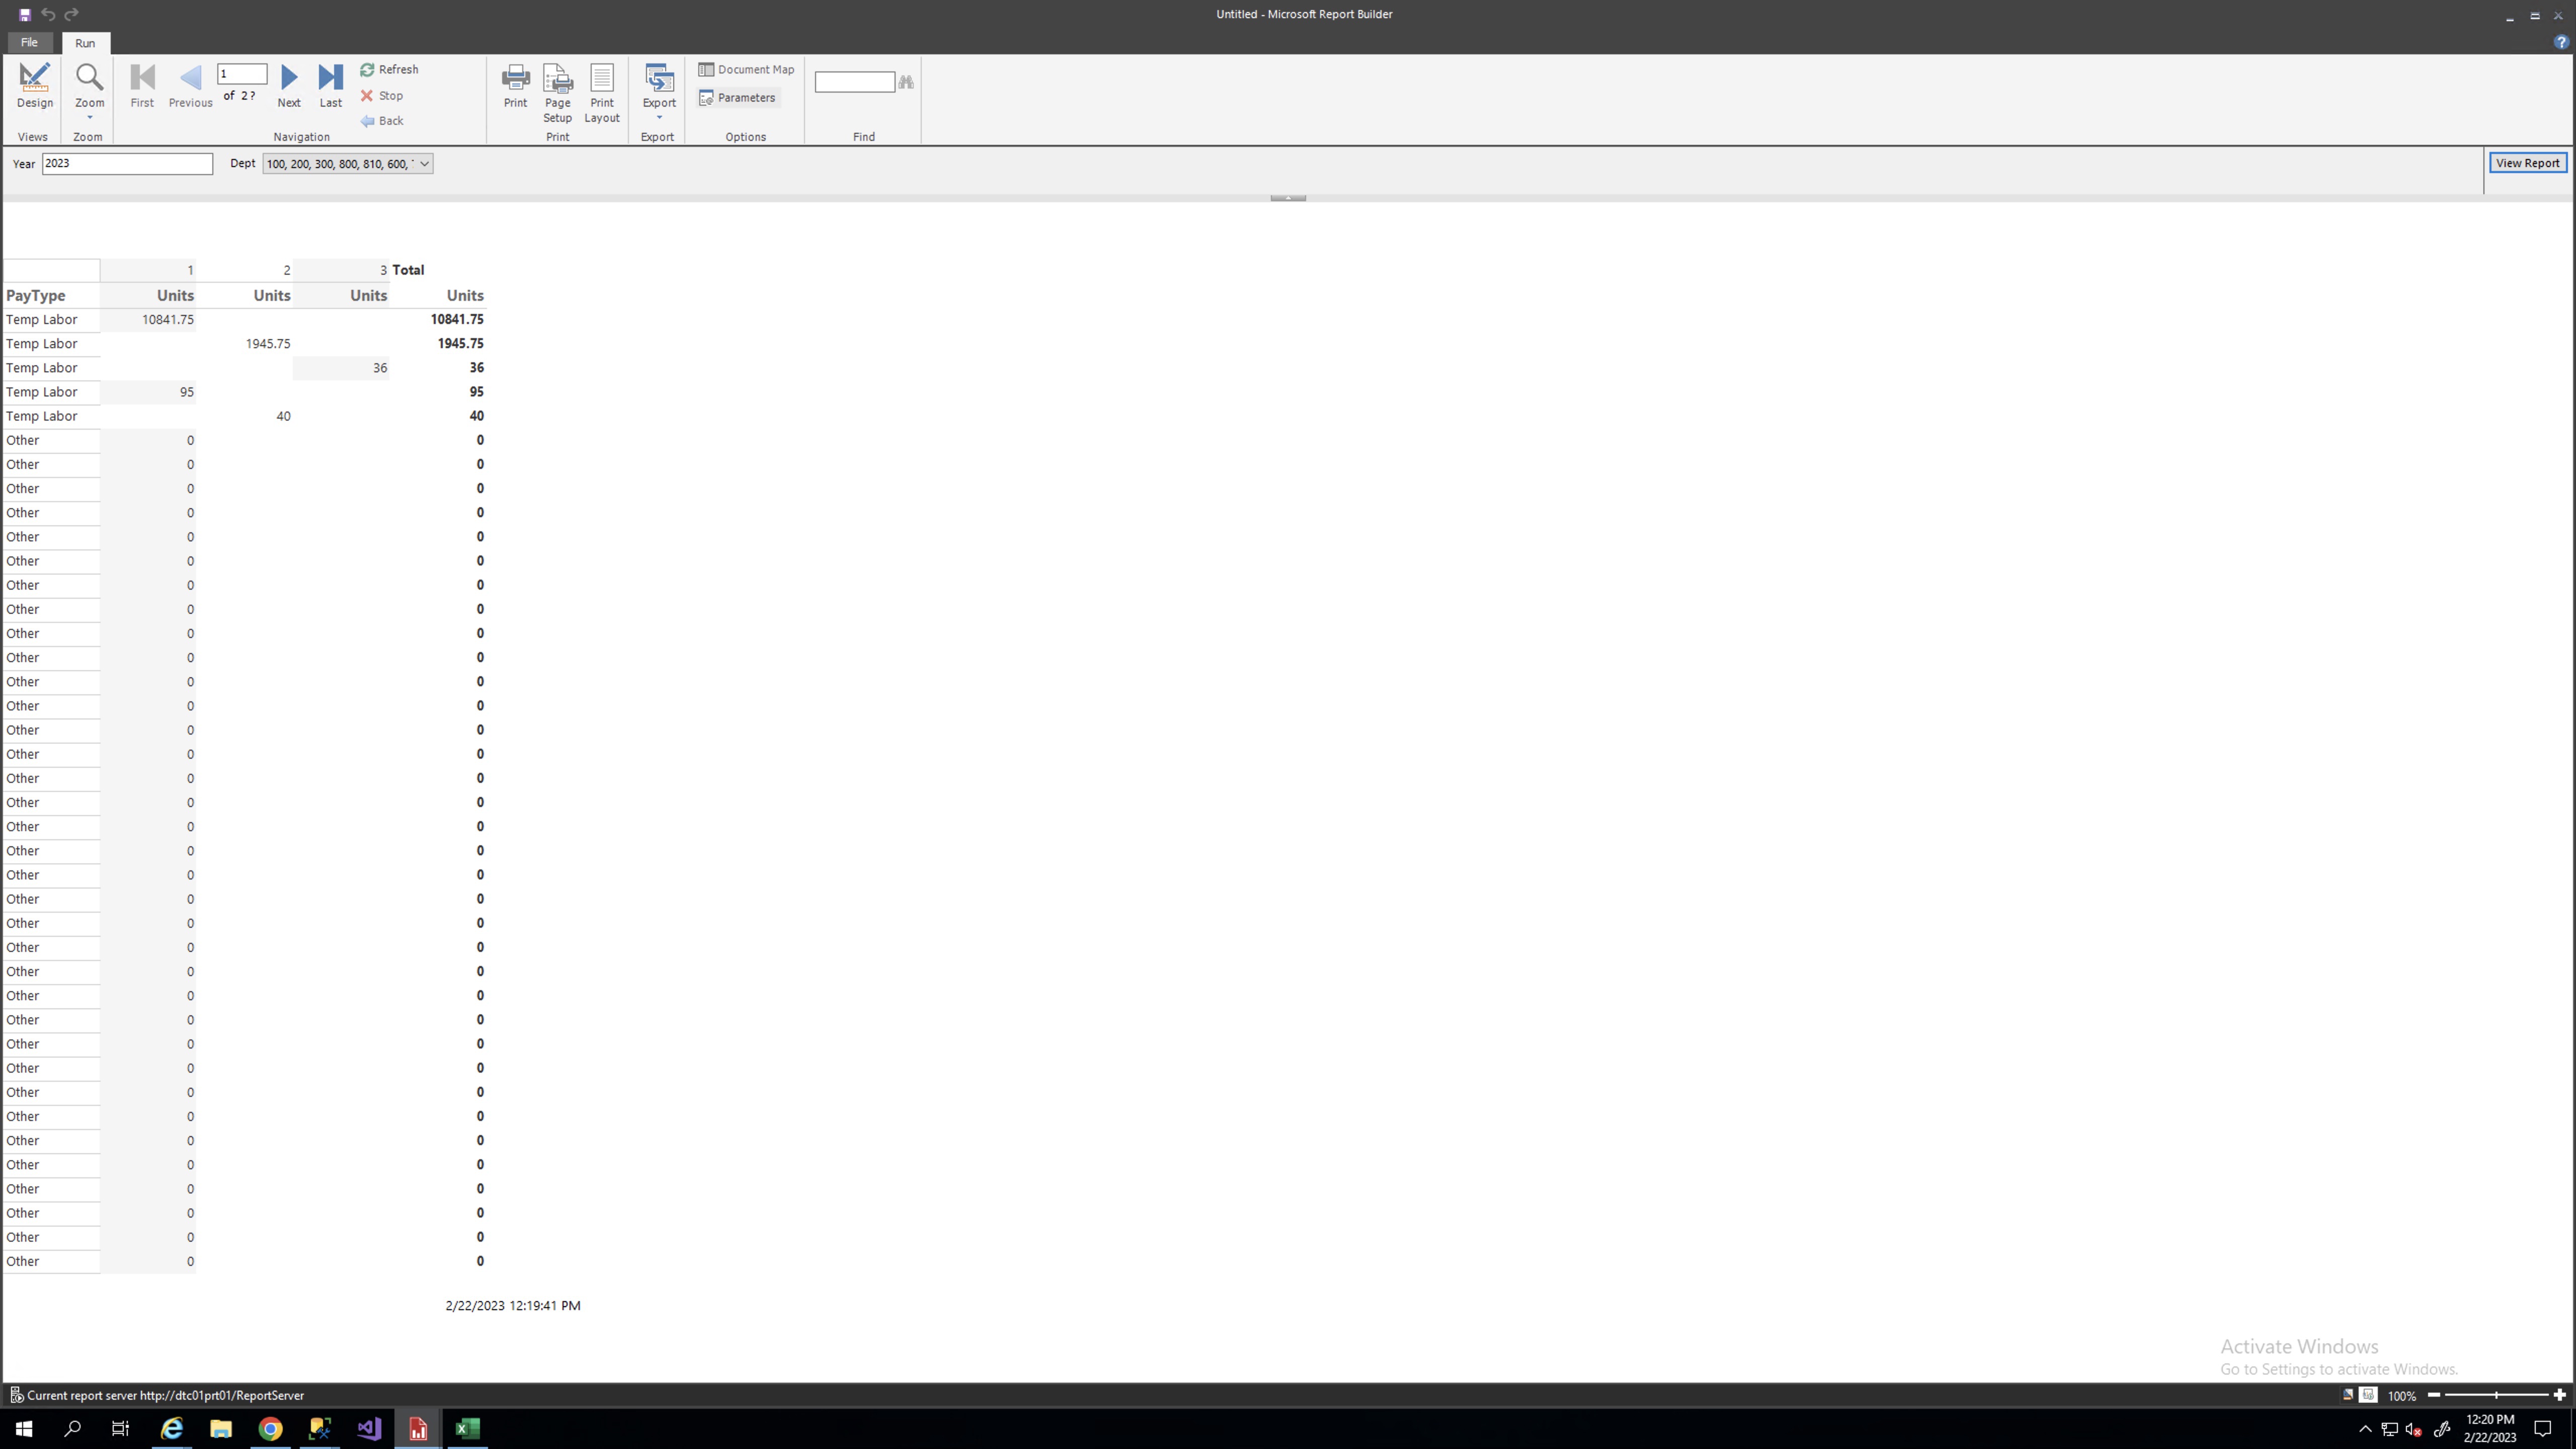Open Visual Studio from taskbar
The width and height of the screenshot is (2576, 1449).
pos(369,1428)
